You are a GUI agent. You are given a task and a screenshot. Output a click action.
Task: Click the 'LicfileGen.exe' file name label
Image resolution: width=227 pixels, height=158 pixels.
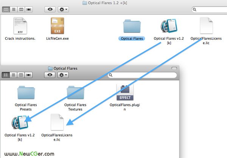(x=58, y=39)
